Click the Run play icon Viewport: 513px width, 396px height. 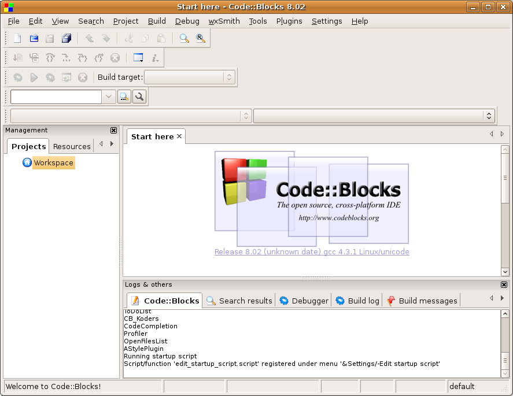[34, 77]
